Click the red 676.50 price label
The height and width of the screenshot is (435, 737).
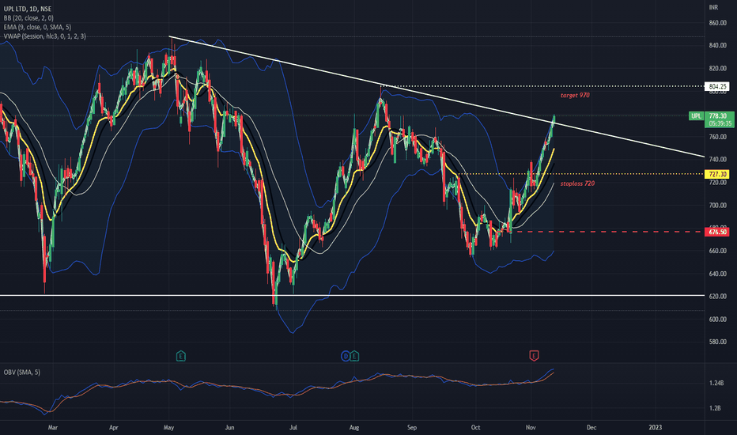(x=718, y=232)
